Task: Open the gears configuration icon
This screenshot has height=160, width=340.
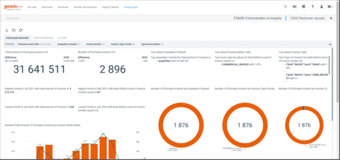Action: (x=295, y=7)
